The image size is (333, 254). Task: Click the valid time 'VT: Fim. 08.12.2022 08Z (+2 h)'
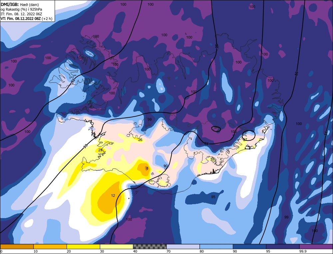(26, 19)
